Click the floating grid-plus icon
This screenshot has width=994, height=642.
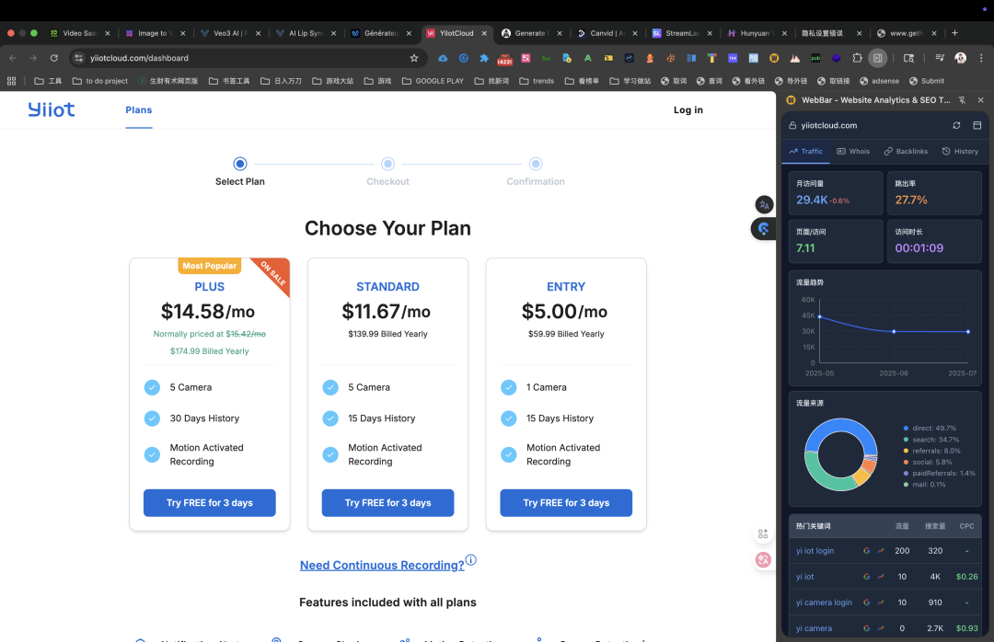tap(763, 534)
